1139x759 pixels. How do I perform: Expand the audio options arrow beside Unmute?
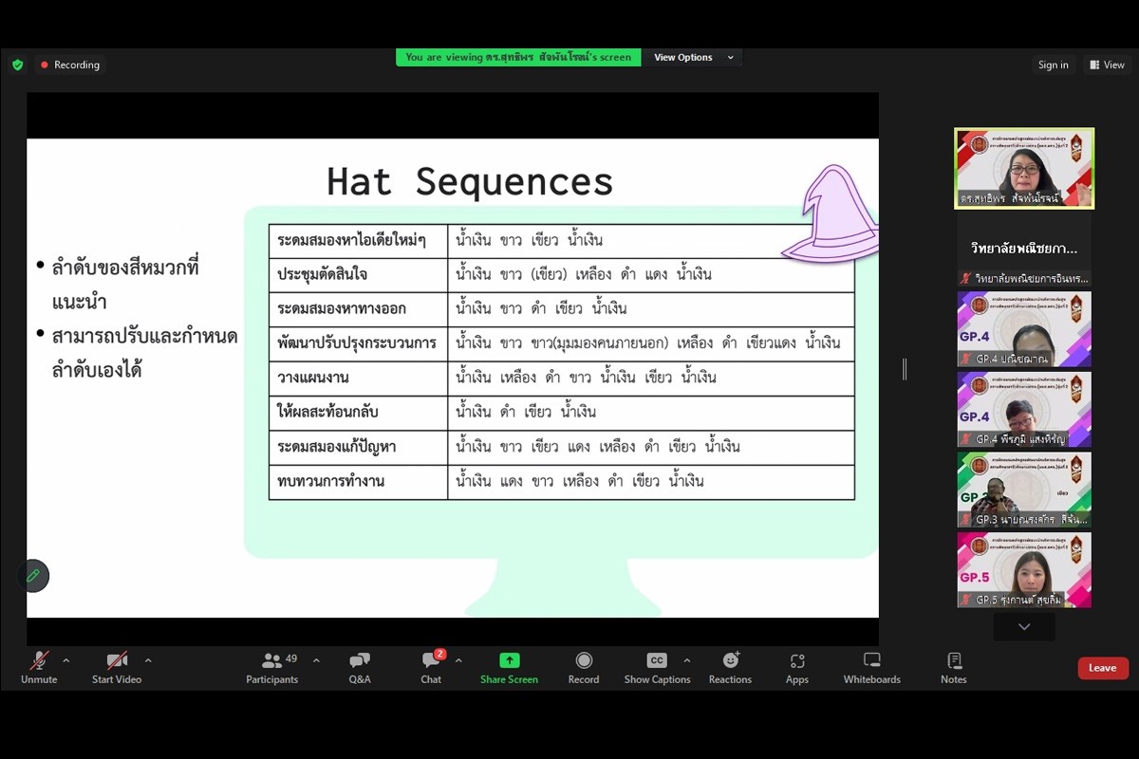click(x=66, y=660)
